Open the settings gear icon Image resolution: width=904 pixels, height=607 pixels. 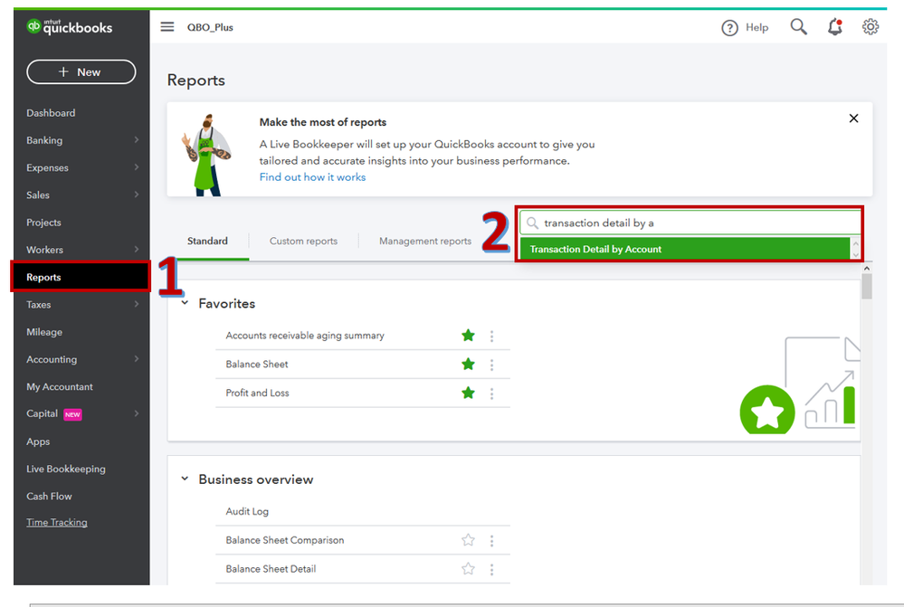(x=870, y=26)
